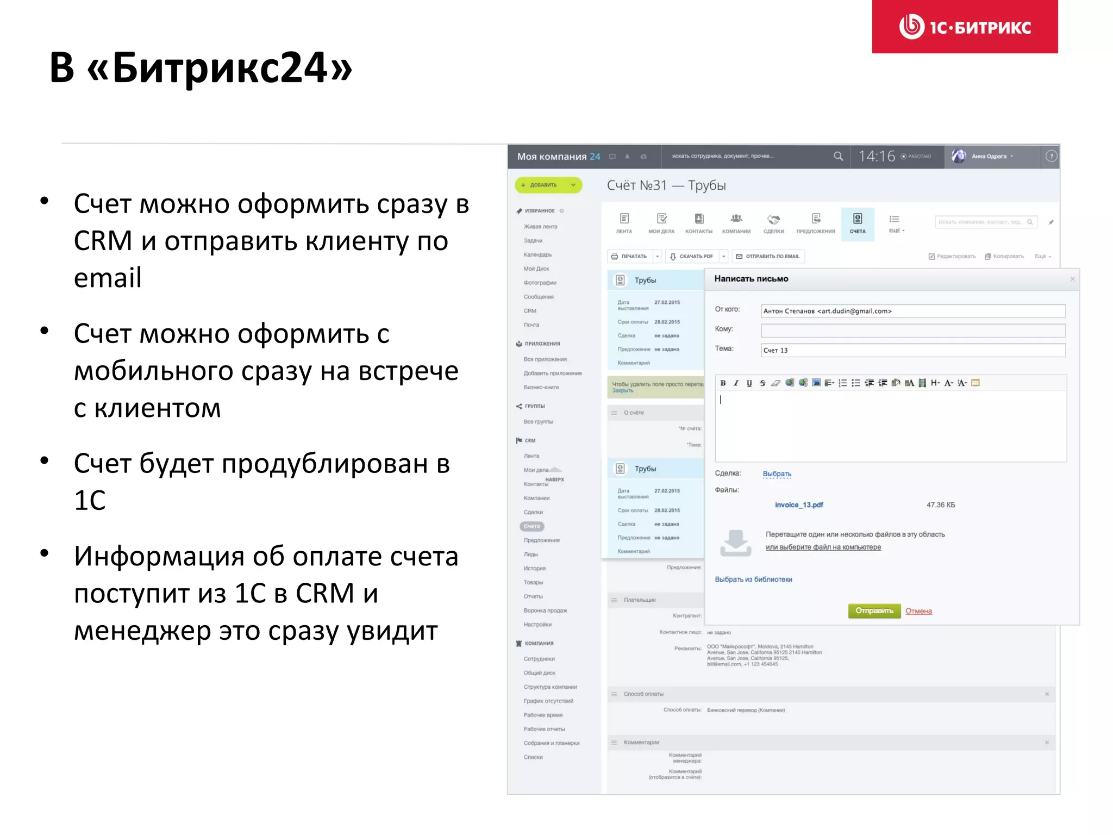Toggle strikethrough formatting in letter editor
Viewport: 1113px width, 835px height.
pyautogui.click(x=762, y=383)
